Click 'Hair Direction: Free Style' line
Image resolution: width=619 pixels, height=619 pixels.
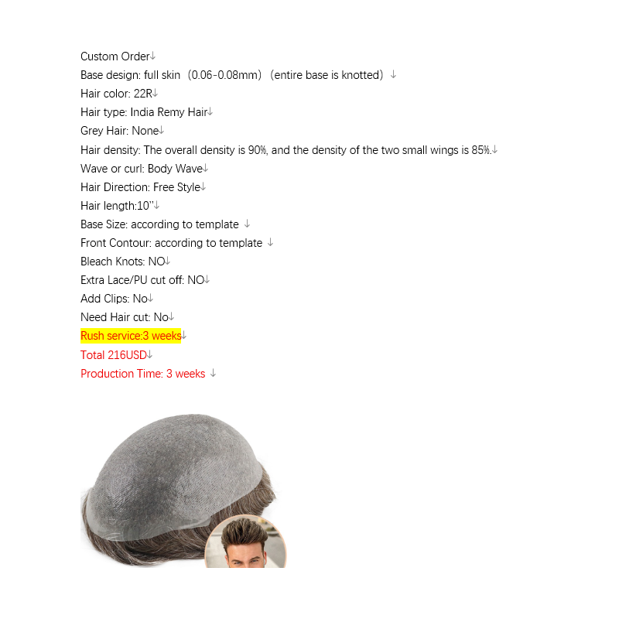(141, 187)
